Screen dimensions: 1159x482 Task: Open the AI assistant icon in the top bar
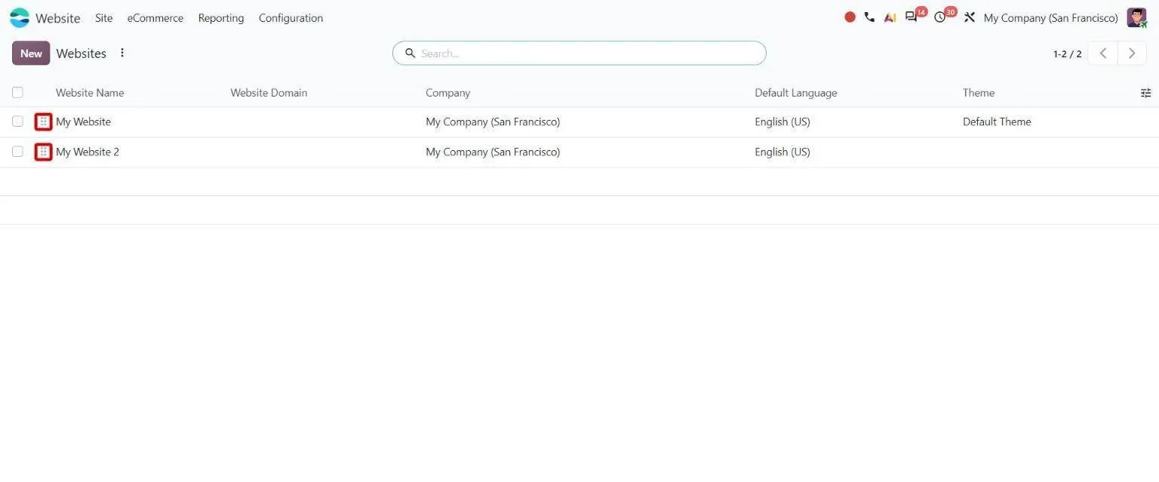[890, 17]
